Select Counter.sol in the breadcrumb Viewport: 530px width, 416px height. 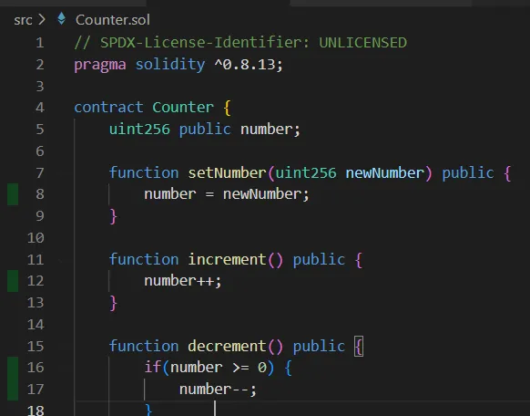tap(113, 20)
